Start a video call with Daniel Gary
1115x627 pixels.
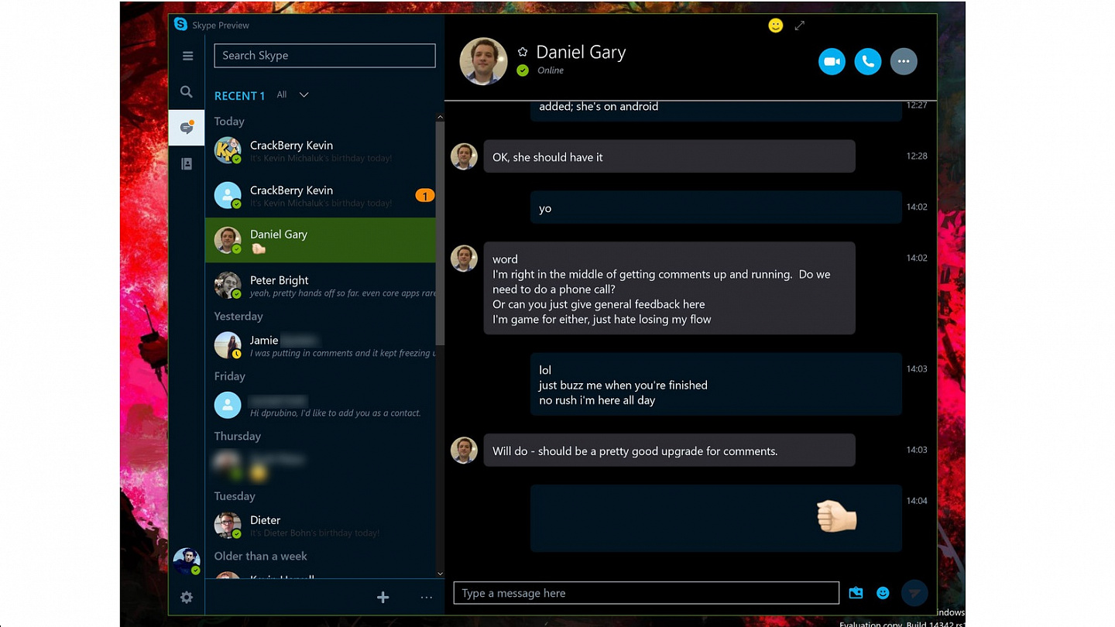(x=832, y=61)
